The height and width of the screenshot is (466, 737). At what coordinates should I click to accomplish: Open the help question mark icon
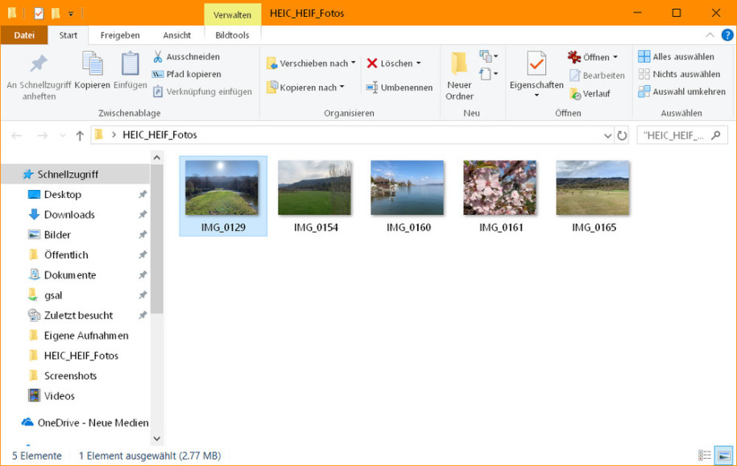727,35
